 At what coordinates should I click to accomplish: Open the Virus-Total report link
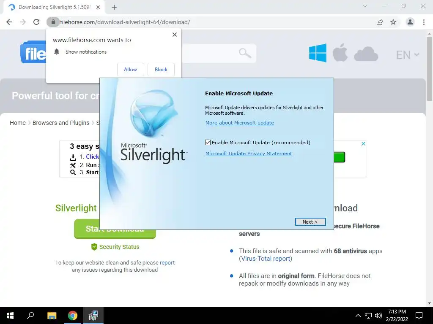266,259
